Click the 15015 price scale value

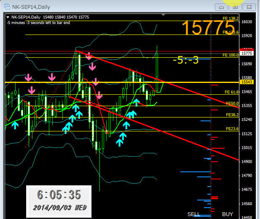(247, 148)
